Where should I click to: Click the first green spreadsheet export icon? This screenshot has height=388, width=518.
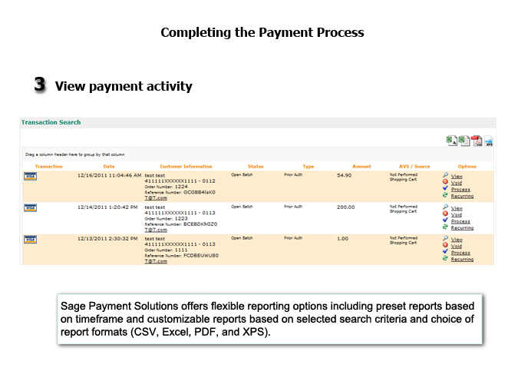[451, 141]
